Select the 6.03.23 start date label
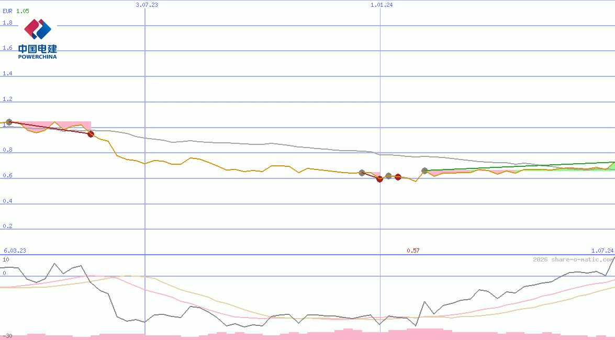Viewport: 615px width, 340px height. point(15,251)
